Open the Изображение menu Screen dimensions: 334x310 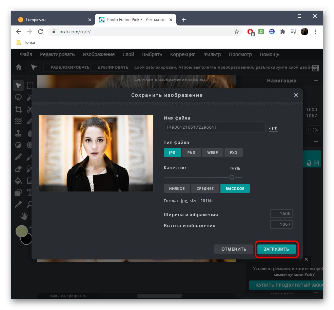coord(99,54)
